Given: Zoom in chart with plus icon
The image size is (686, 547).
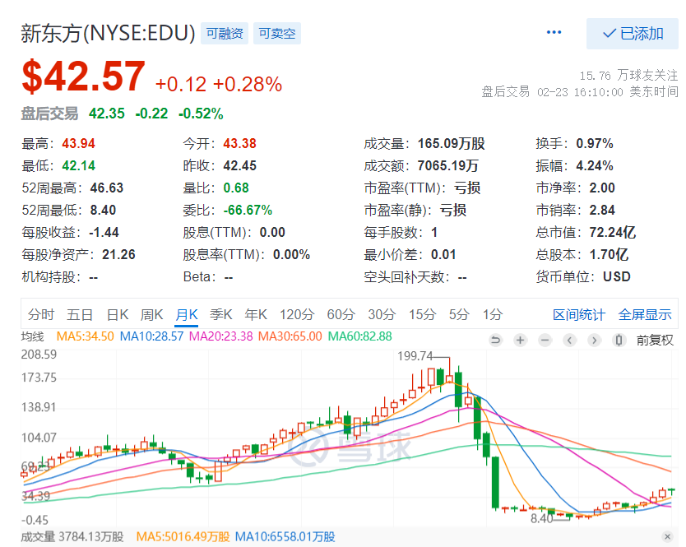Looking at the screenshot, I should point(520,340).
